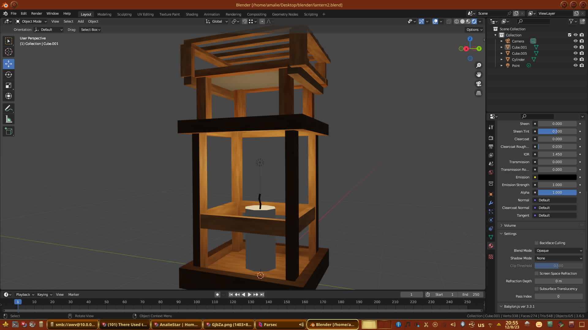Select the Rotate tool in the toolbar
This screenshot has height=330, width=588.
[9, 75]
